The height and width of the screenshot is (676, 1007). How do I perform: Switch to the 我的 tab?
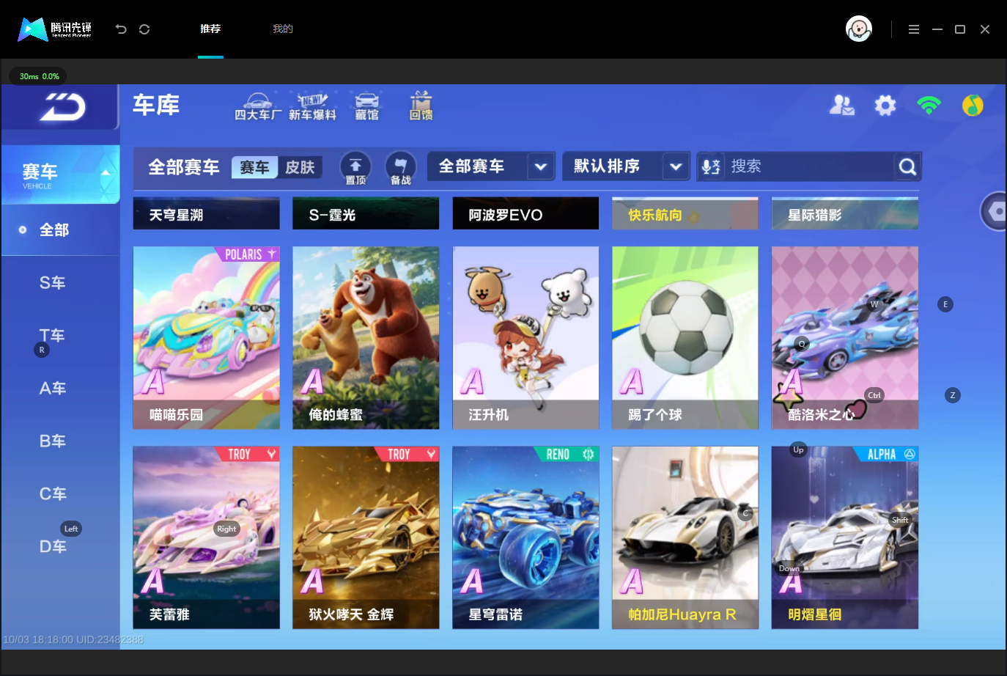(283, 29)
